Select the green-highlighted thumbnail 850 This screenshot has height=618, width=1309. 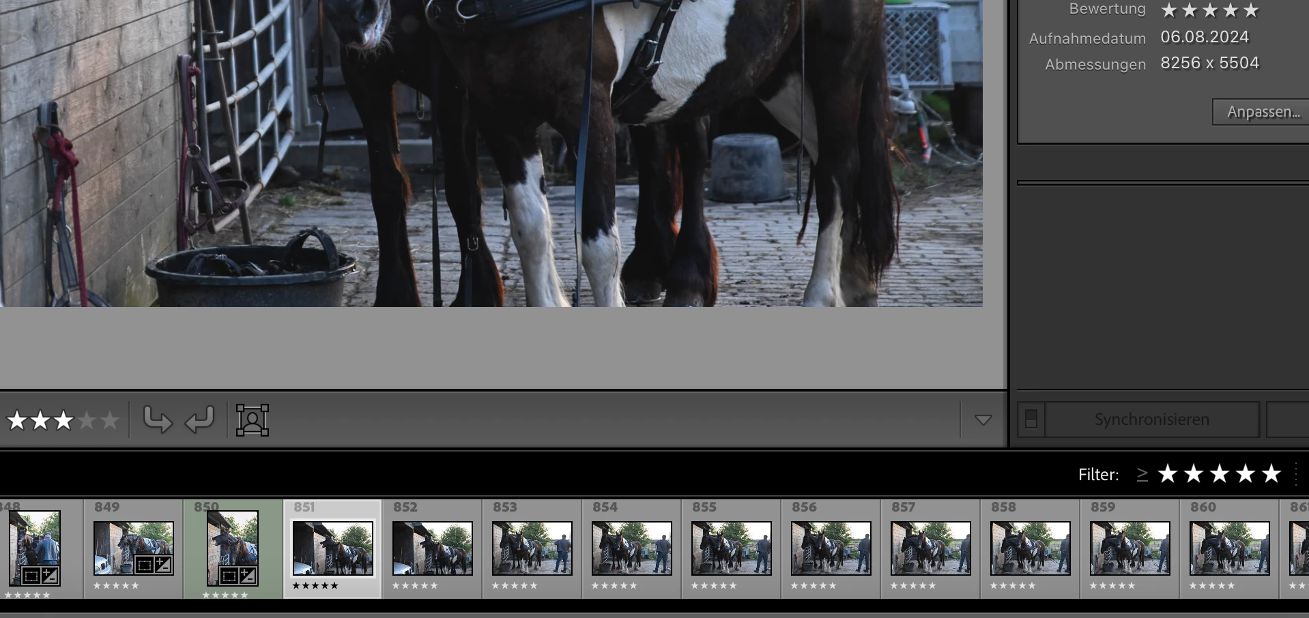point(233,548)
